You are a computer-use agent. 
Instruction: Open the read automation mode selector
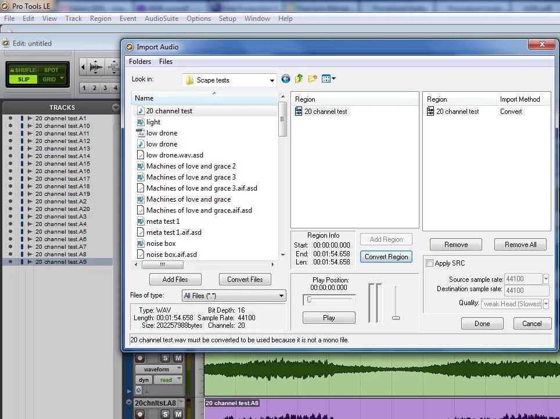pyautogui.click(x=168, y=380)
